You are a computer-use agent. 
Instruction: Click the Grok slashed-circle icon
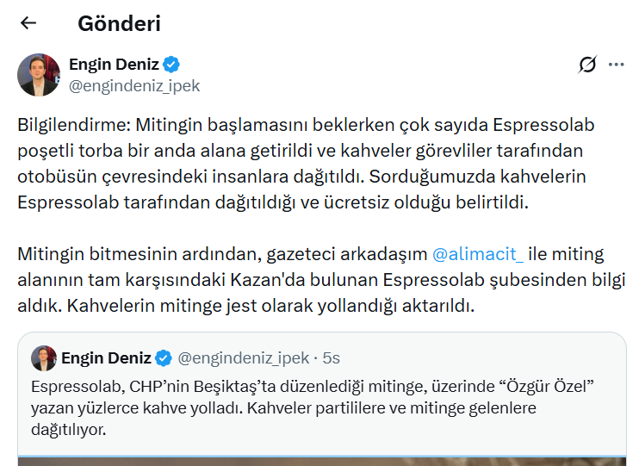coord(587,65)
